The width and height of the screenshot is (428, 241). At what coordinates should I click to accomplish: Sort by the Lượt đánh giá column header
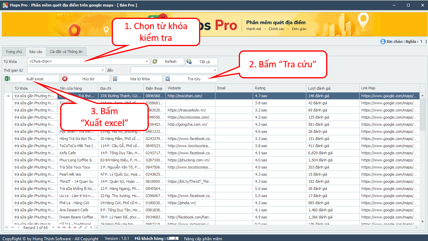(x=332, y=88)
